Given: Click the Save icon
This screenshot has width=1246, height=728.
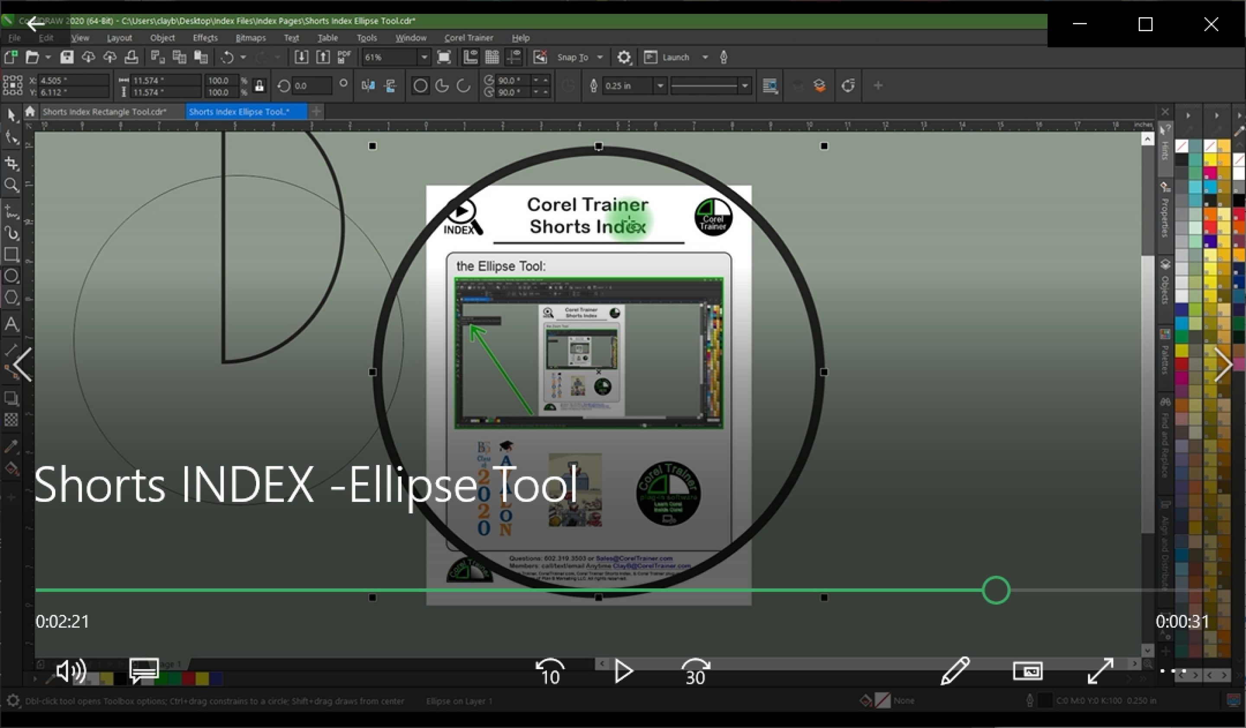Looking at the screenshot, I should click(67, 58).
